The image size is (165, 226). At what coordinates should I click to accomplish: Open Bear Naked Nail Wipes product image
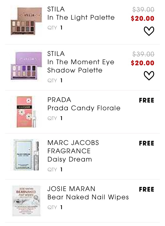[x=26, y=201]
